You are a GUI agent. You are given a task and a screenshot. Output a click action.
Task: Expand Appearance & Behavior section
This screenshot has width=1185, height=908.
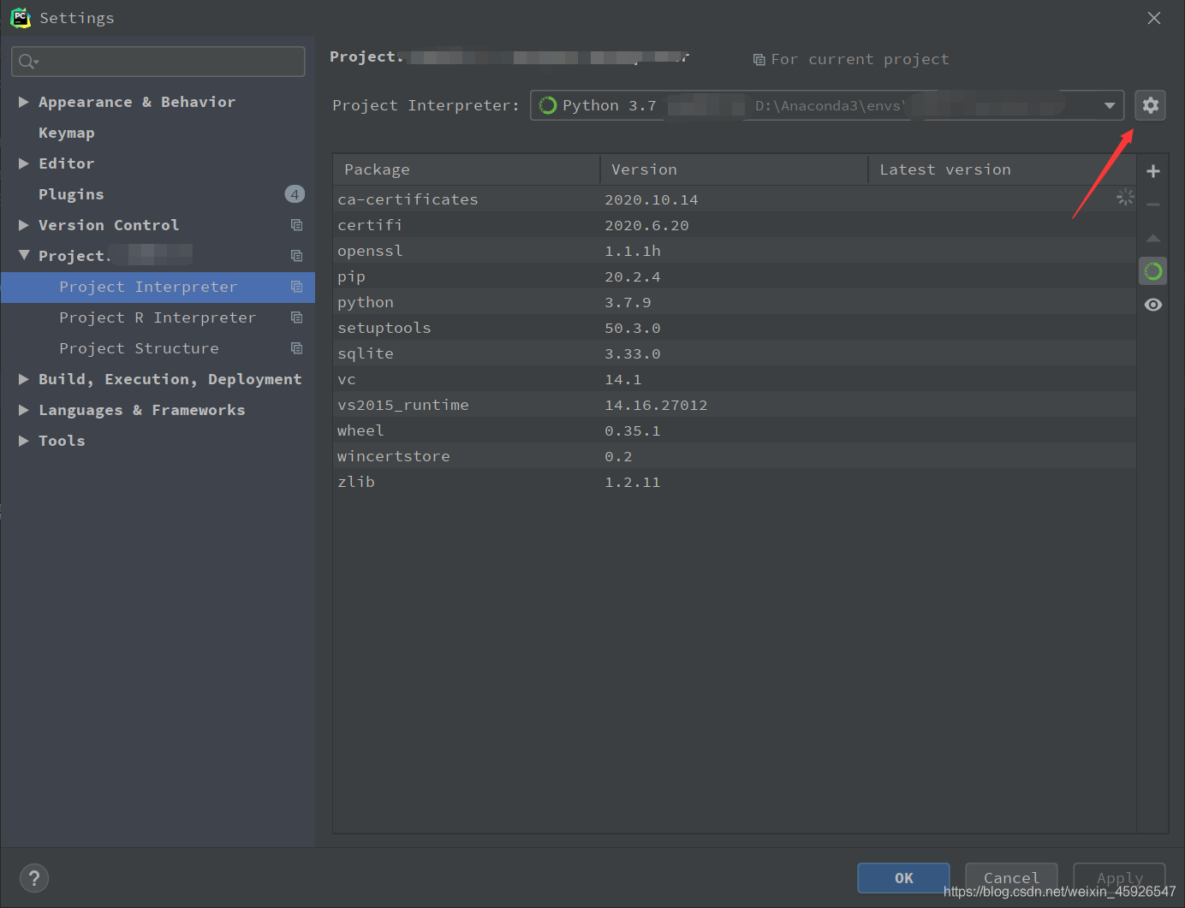(x=24, y=102)
